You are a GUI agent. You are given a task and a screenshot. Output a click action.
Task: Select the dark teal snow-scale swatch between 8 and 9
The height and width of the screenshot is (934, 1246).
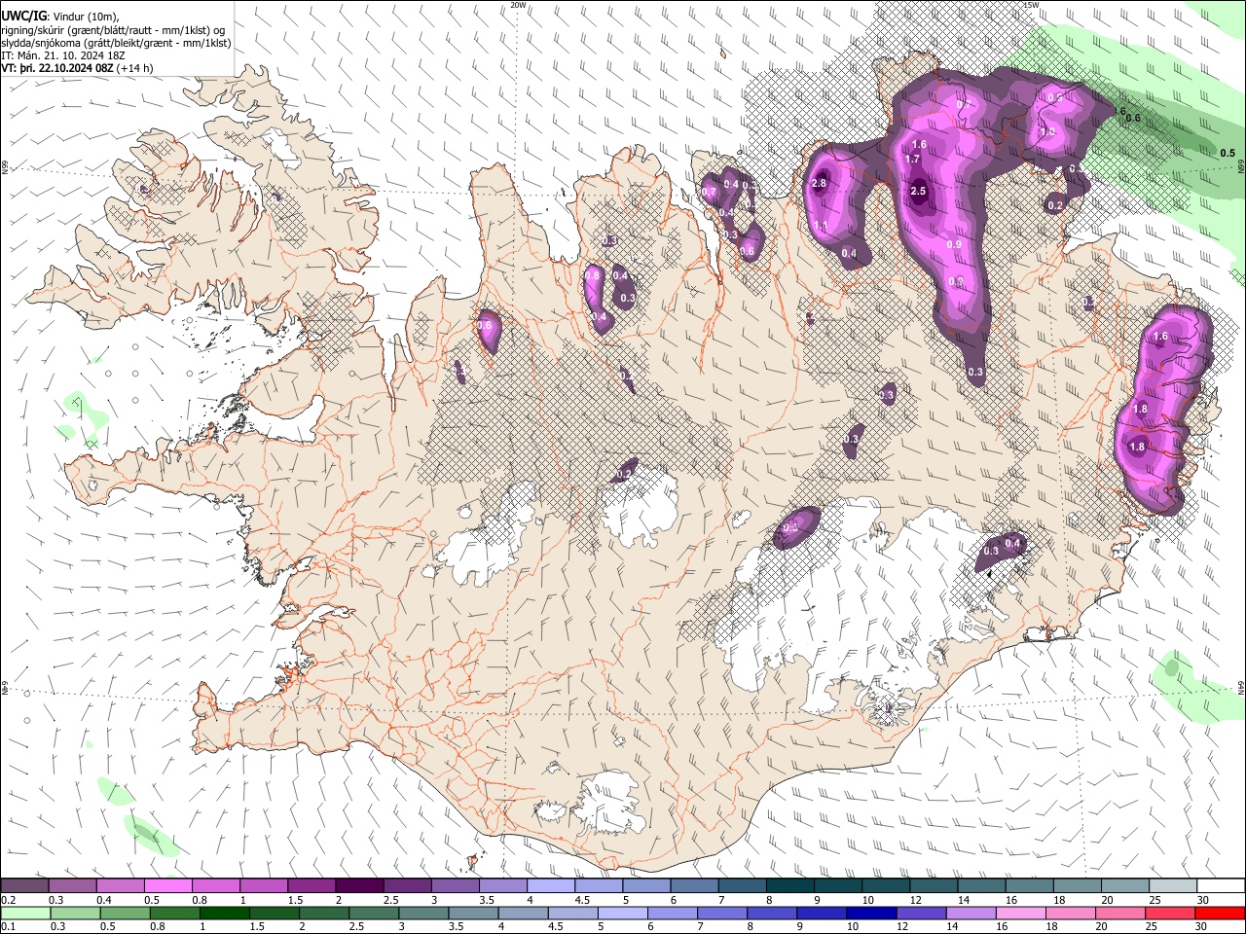790,886
